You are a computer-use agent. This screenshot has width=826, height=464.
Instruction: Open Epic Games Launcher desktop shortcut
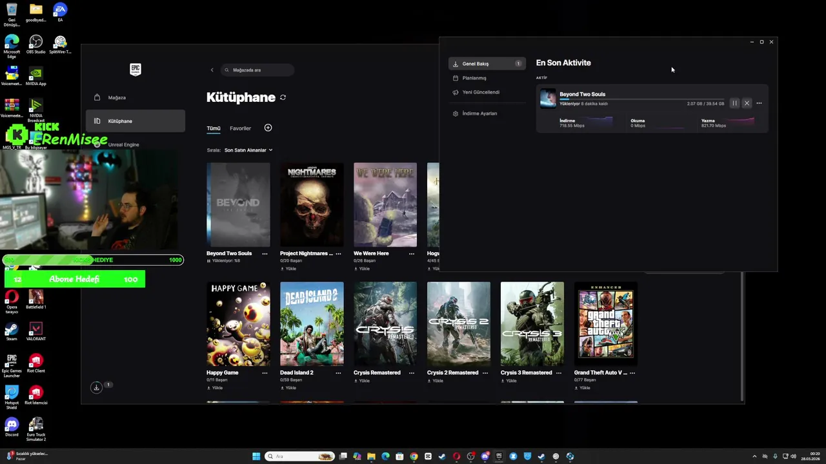pyautogui.click(x=12, y=365)
